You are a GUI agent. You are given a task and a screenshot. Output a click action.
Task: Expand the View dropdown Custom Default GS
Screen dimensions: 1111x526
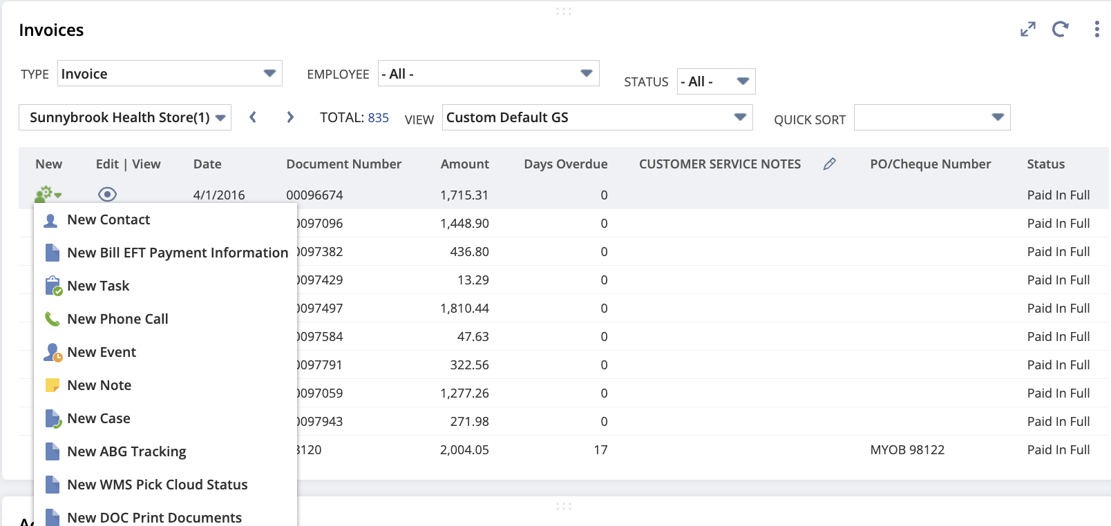pyautogui.click(x=597, y=117)
